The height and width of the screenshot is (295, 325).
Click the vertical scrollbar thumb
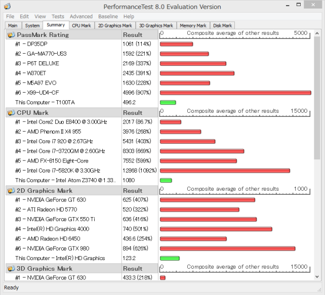317,98
